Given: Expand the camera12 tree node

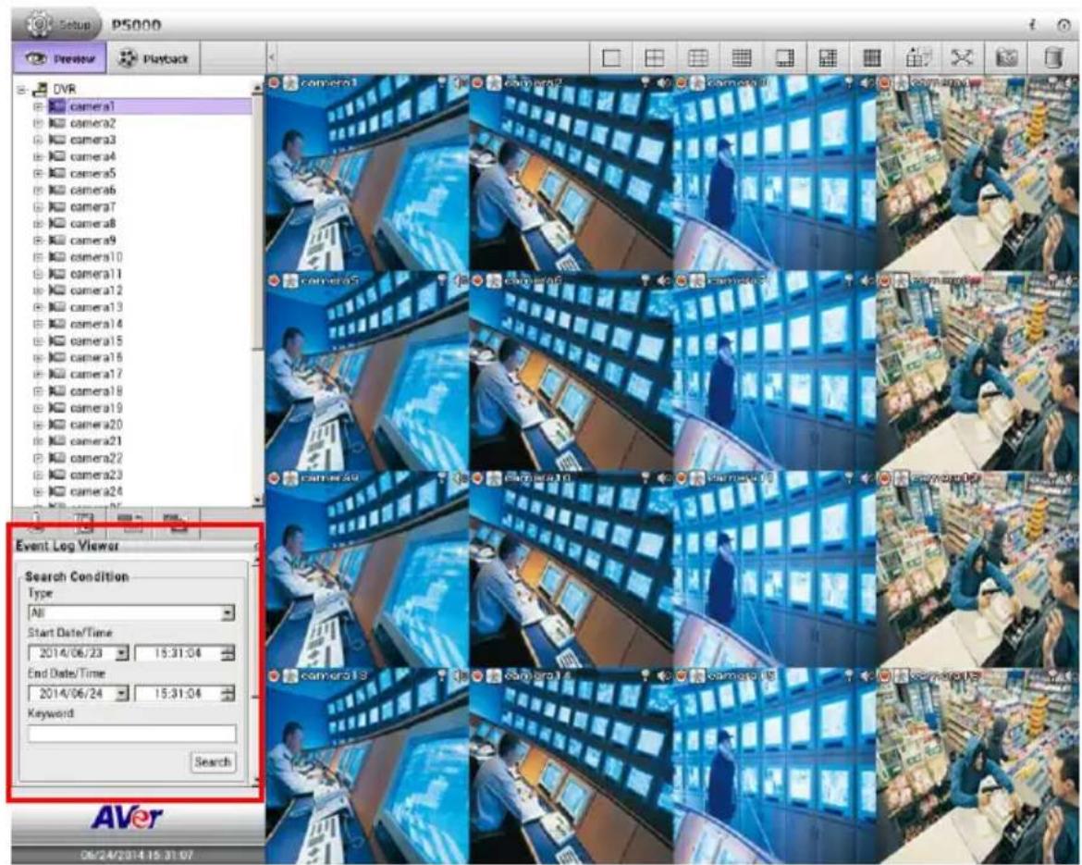Looking at the screenshot, I should (39, 290).
